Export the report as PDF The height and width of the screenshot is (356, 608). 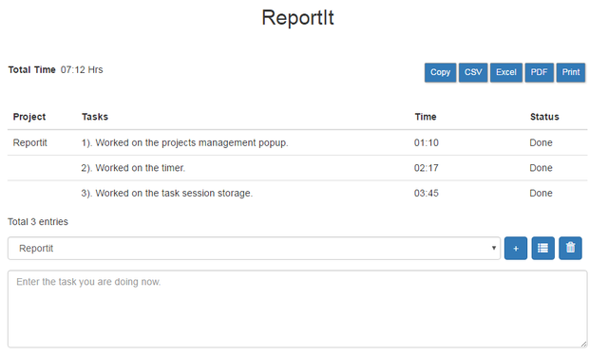click(539, 72)
